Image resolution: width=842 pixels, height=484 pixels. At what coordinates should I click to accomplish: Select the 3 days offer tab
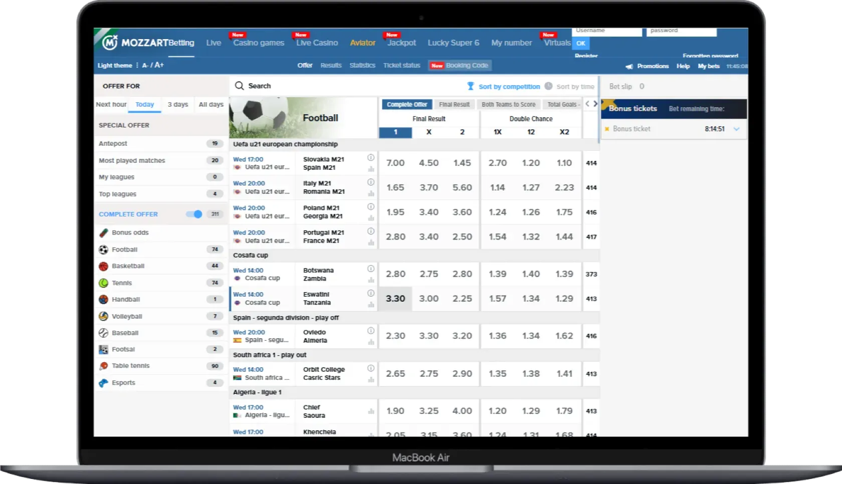coord(178,104)
